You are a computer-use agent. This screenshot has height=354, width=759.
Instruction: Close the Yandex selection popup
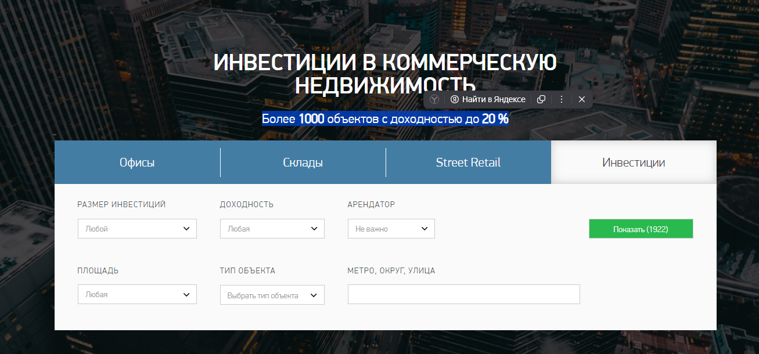pyautogui.click(x=582, y=99)
